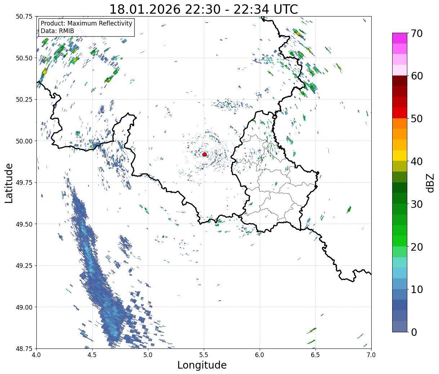Image resolution: width=439 pixels, height=374 pixels.
Task: Click the latitude tick label 49.00
Action: (x=24, y=307)
